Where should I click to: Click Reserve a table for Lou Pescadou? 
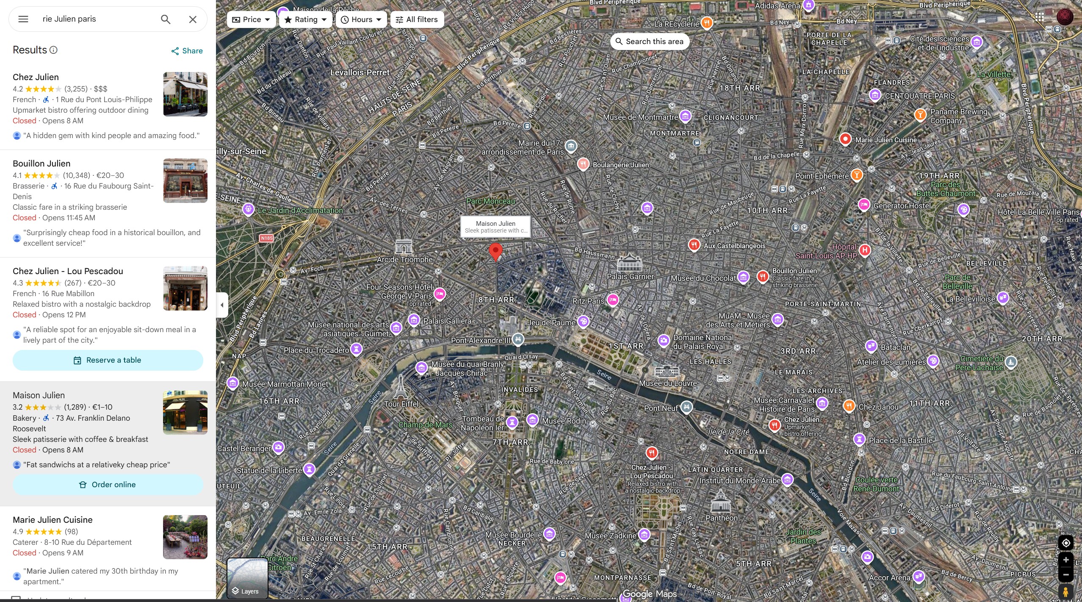(x=108, y=360)
